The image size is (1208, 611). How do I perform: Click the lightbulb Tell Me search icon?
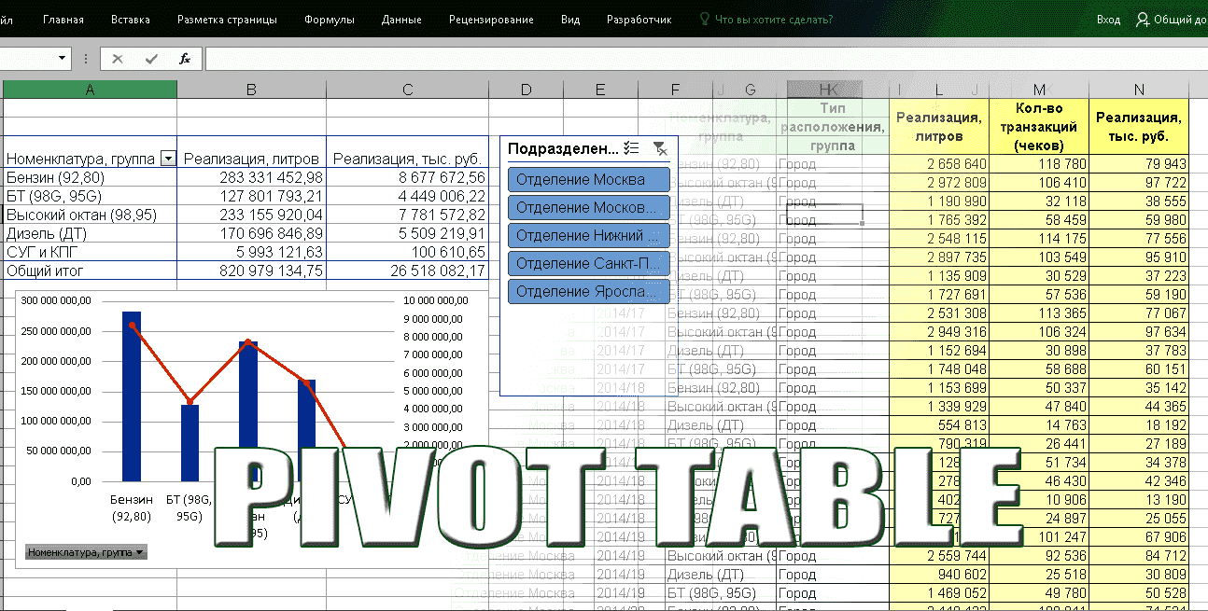pyautogui.click(x=704, y=20)
